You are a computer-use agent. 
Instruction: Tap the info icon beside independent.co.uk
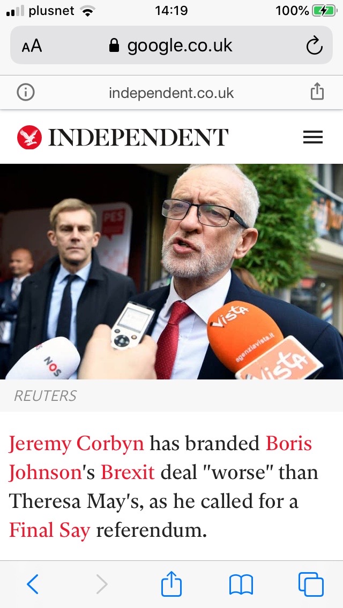[x=26, y=93]
